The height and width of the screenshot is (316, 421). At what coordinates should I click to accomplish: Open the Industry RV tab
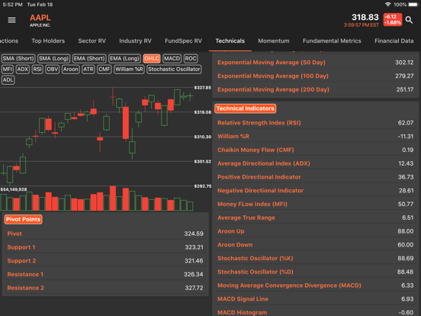(135, 41)
